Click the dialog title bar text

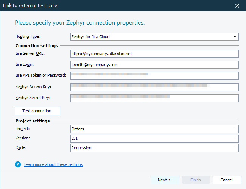pyautogui.click(x=31, y=6)
